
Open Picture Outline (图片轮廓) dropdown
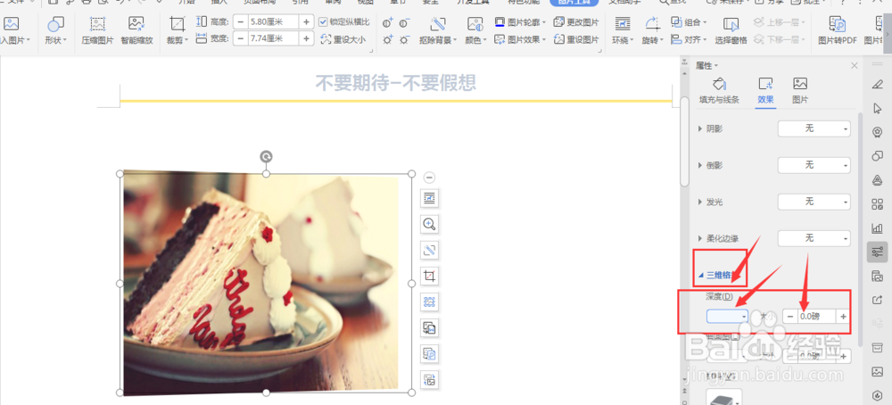(x=520, y=22)
